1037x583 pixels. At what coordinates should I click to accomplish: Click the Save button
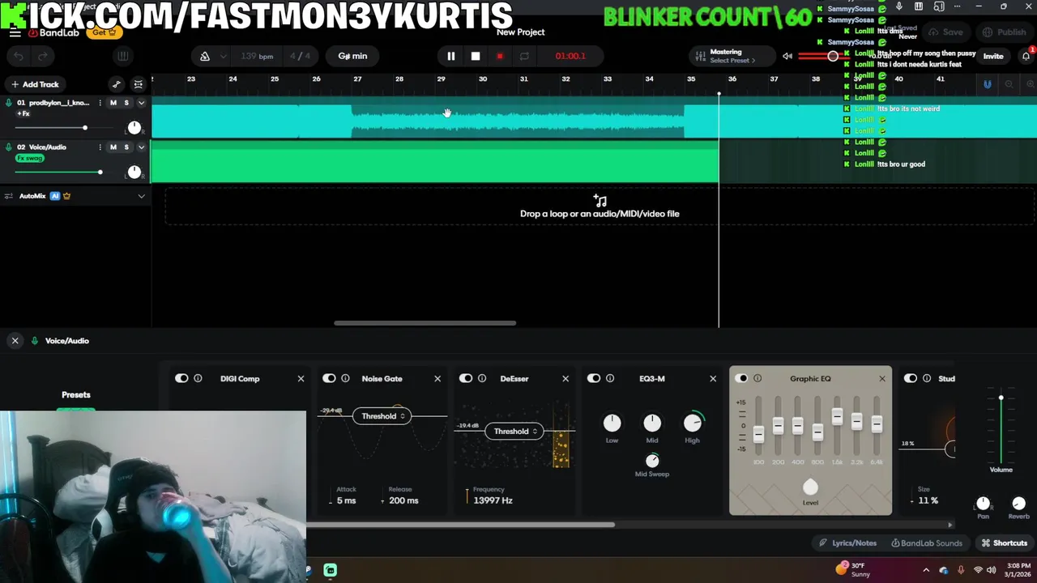click(945, 32)
